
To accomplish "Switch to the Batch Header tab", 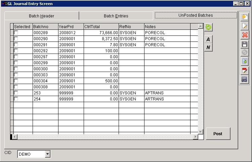I will coord(41,16).
